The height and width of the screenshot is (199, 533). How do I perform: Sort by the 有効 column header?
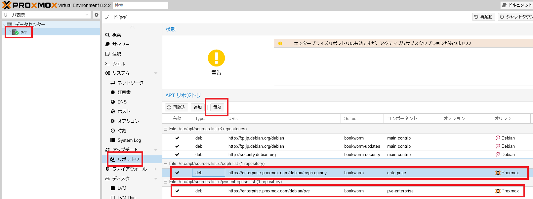click(x=177, y=118)
